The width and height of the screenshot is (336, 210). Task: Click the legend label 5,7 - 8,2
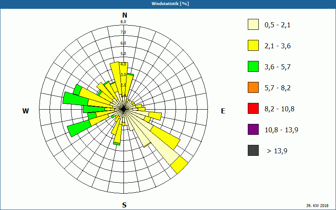click(x=278, y=88)
